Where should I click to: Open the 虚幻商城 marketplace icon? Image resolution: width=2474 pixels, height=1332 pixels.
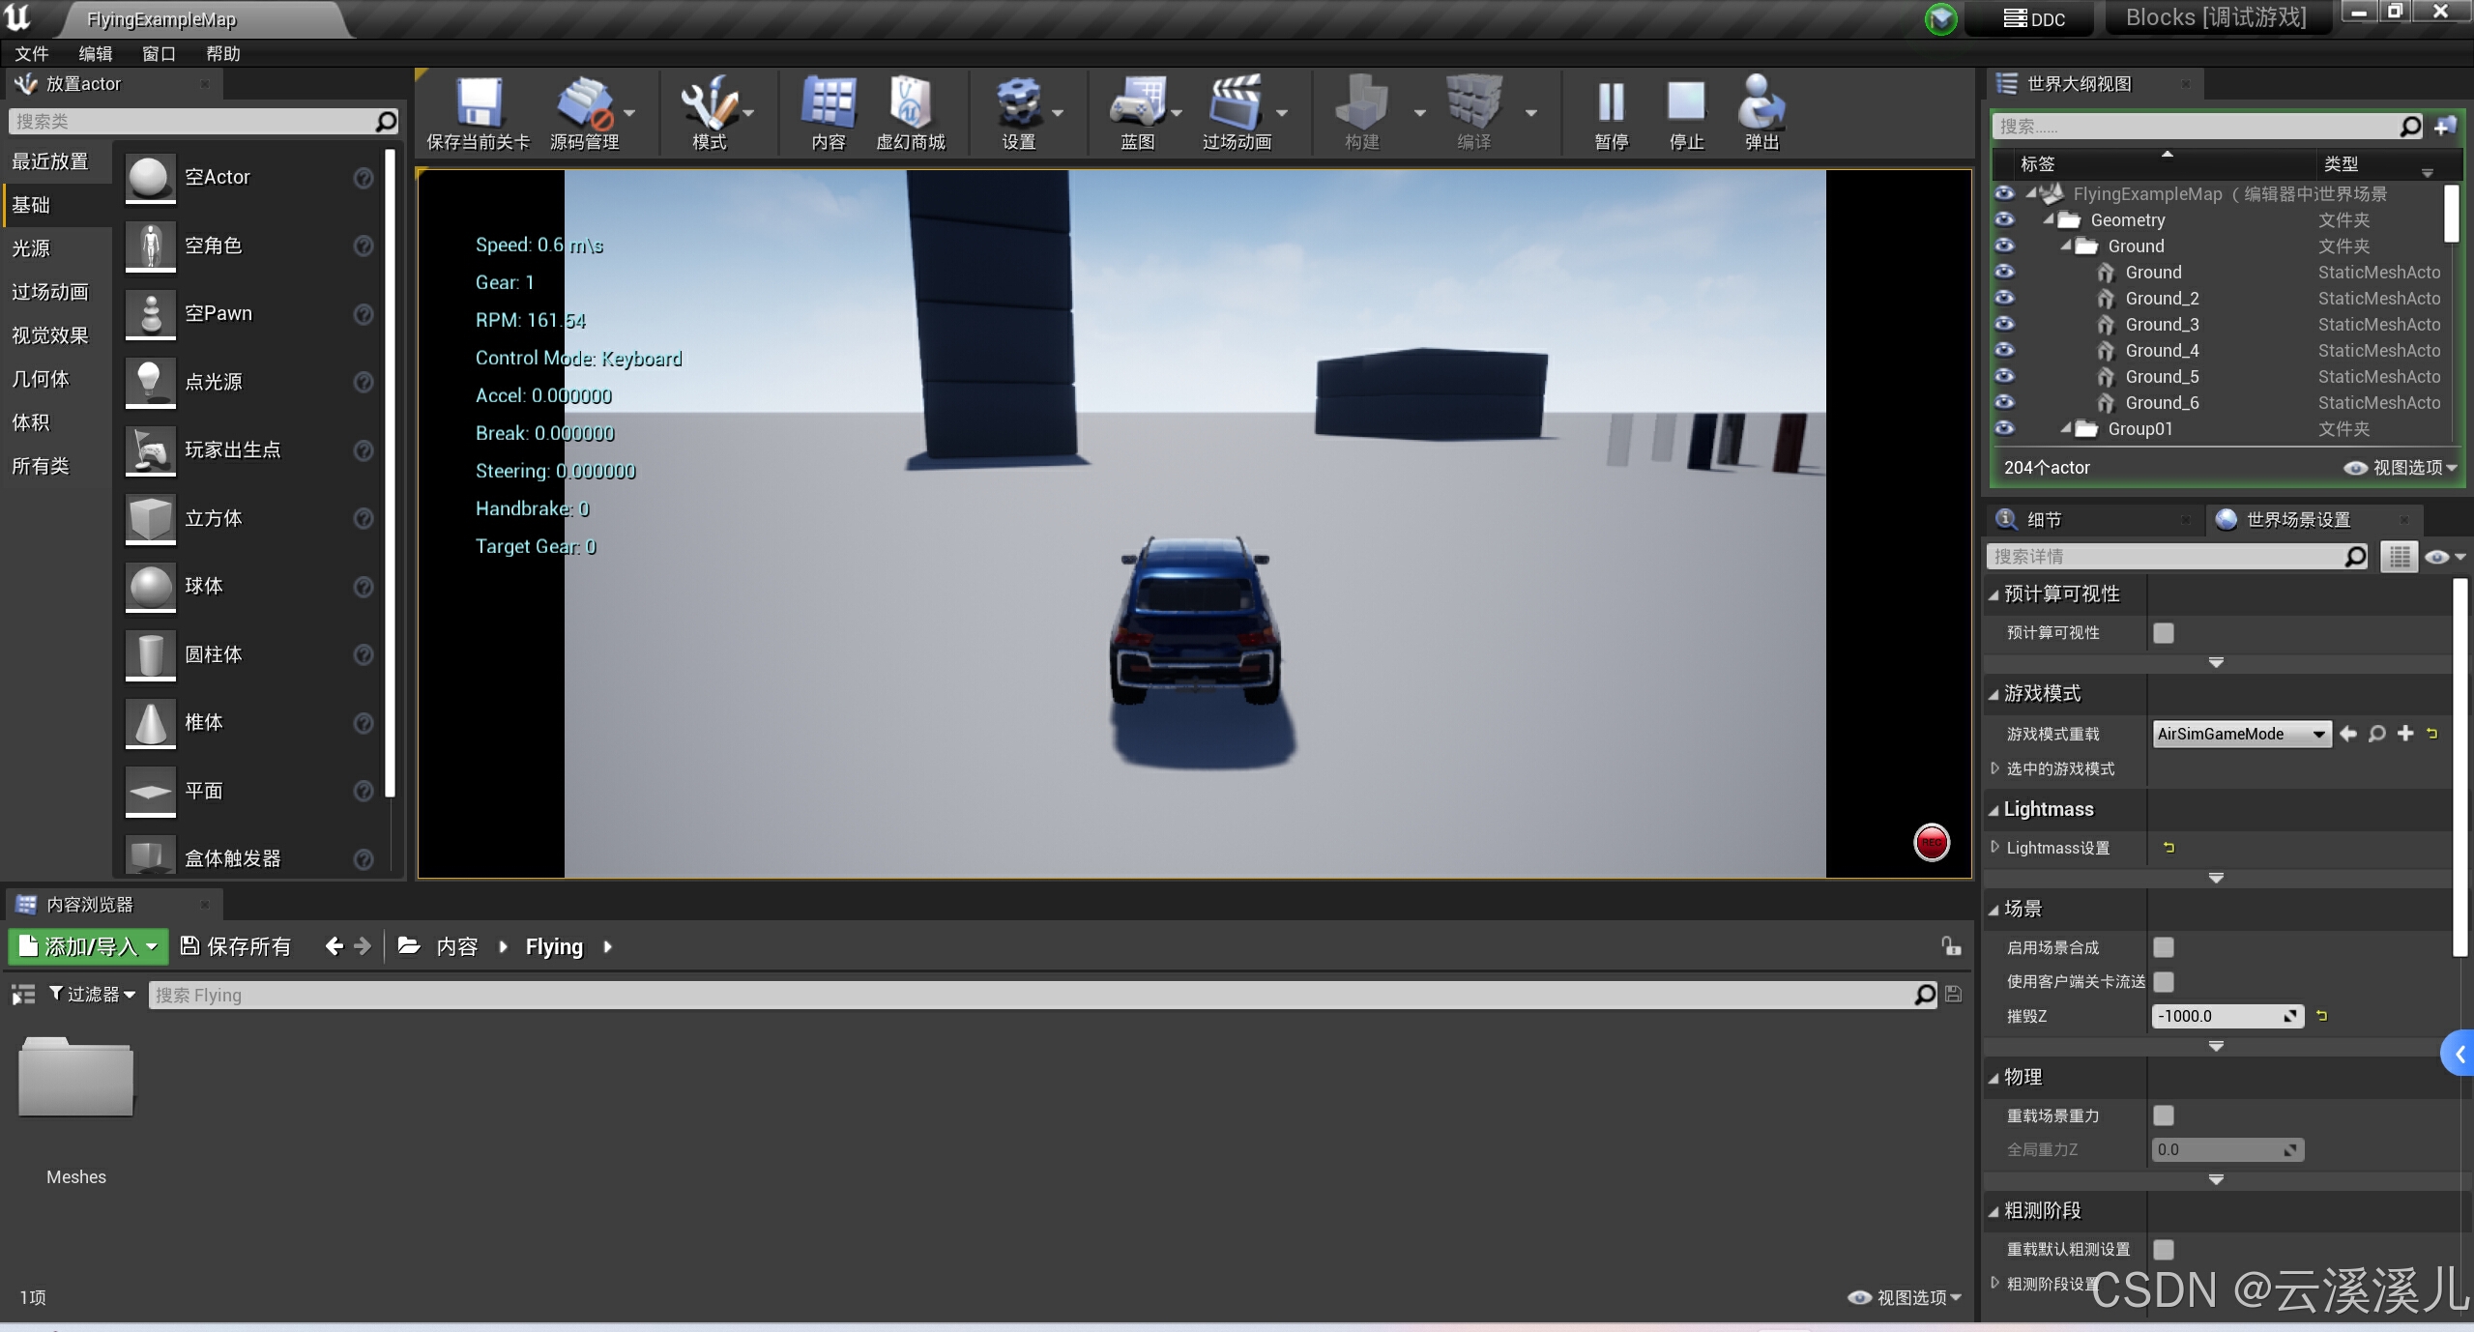pos(910,103)
